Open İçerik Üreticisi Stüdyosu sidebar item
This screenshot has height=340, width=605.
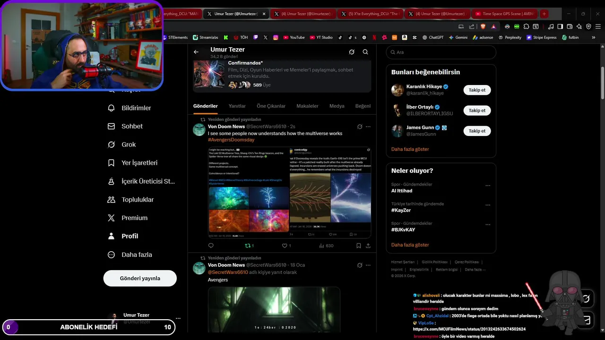pyautogui.click(x=141, y=181)
